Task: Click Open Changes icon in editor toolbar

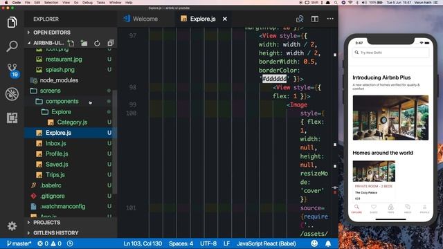Action: 300,19
